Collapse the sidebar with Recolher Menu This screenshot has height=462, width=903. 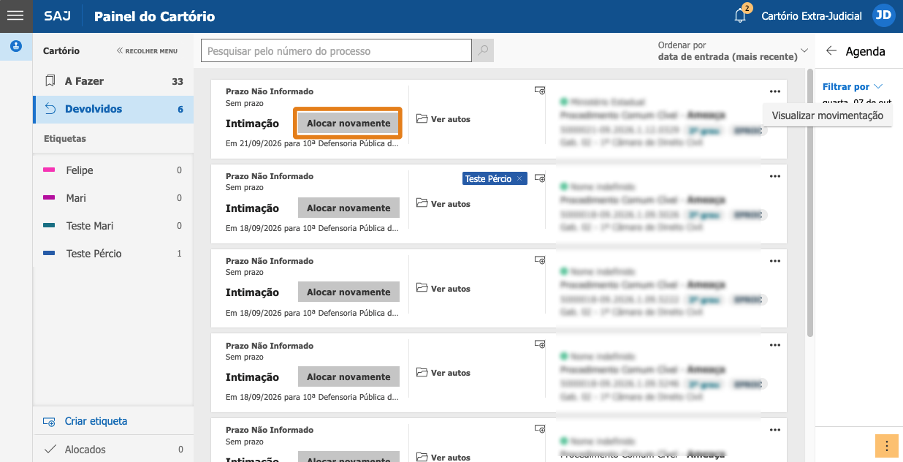click(147, 51)
